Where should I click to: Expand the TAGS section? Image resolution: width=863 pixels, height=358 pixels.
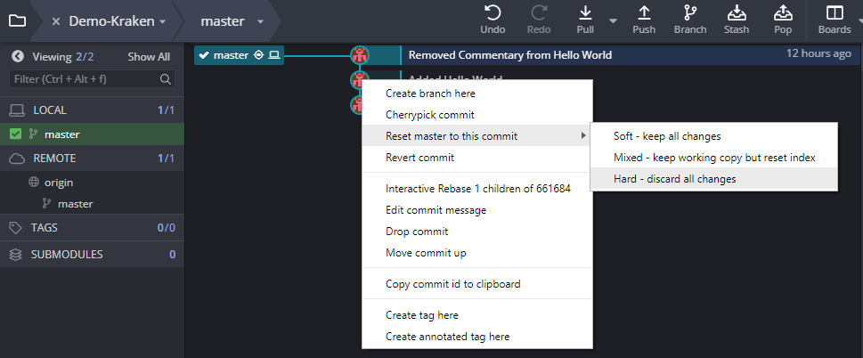pos(93,228)
